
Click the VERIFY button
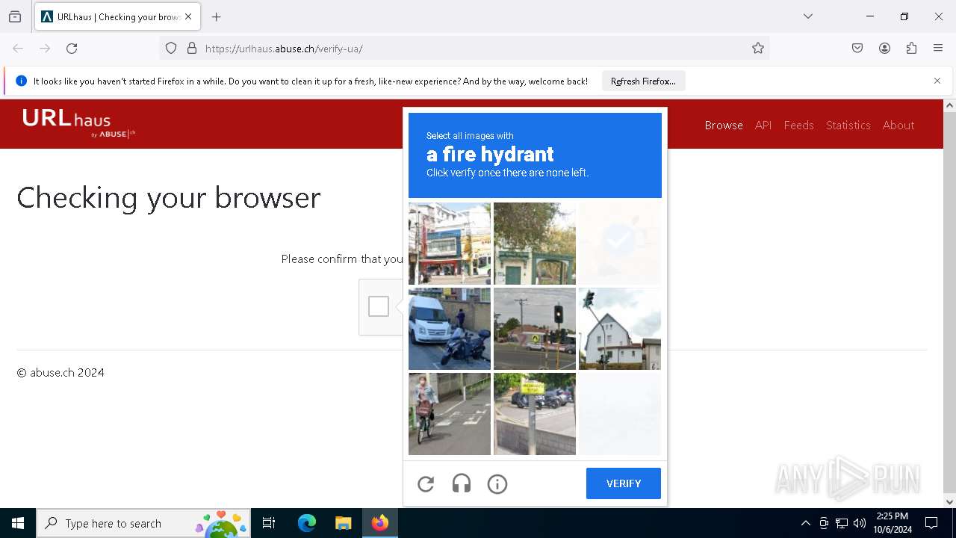coord(624,483)
